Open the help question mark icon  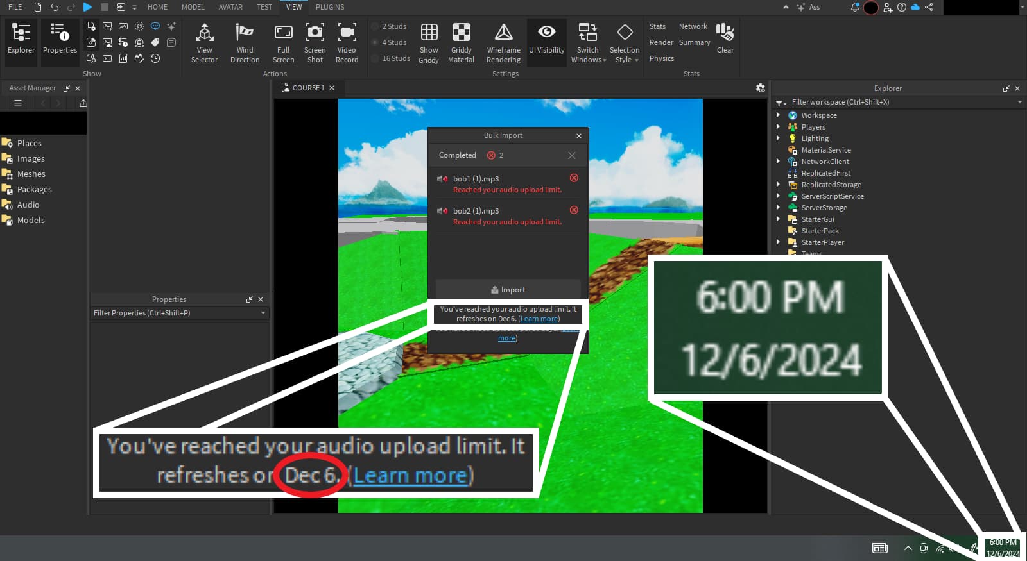[x=902, y=7]
